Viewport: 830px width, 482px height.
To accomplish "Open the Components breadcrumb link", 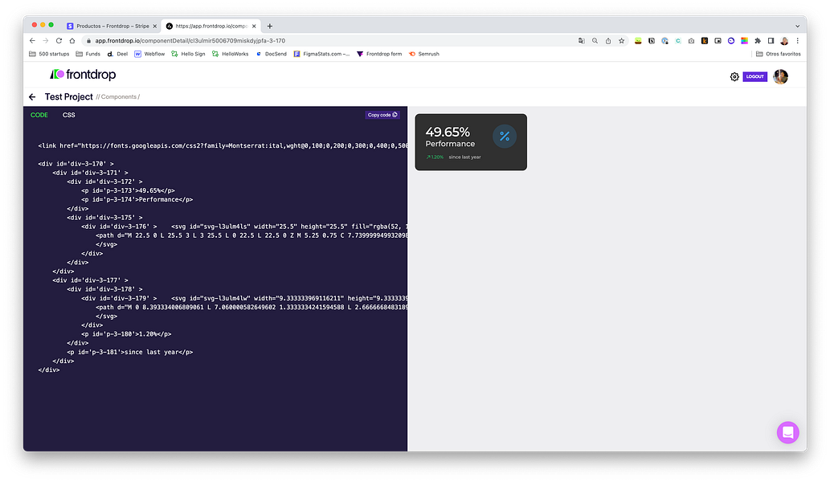I will pyautogui.click(x=119, y=97).
